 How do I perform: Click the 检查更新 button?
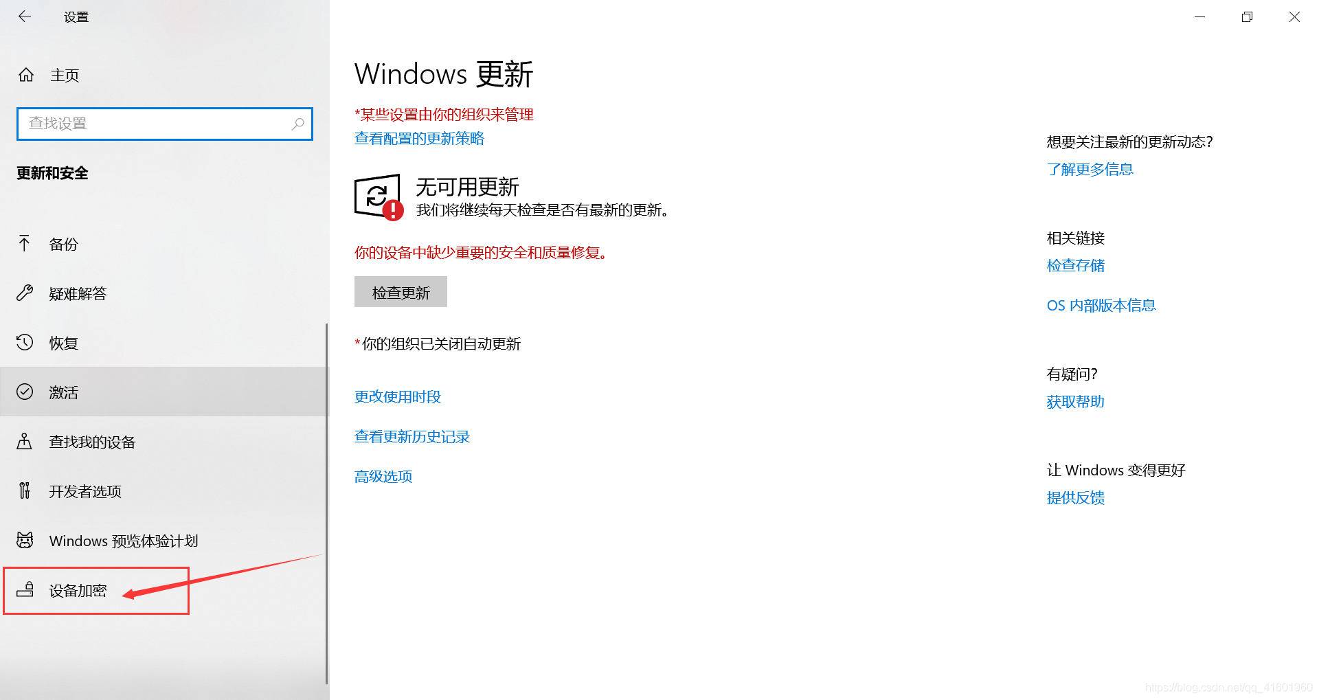pyautogui.click(x=401, y=292)
